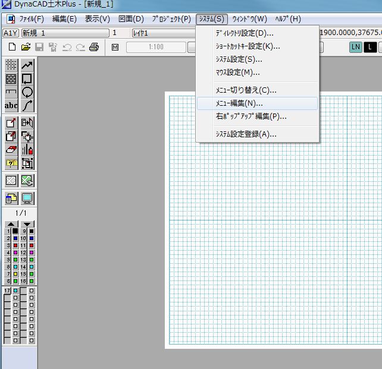
Task: Choose メニュー編集(N)... from the menu
Action: click(x=257, y=103)
